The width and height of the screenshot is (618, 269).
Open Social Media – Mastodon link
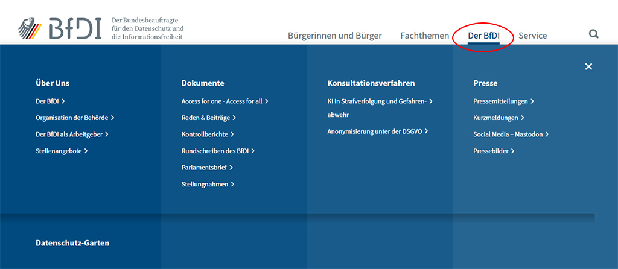(511, 134)
